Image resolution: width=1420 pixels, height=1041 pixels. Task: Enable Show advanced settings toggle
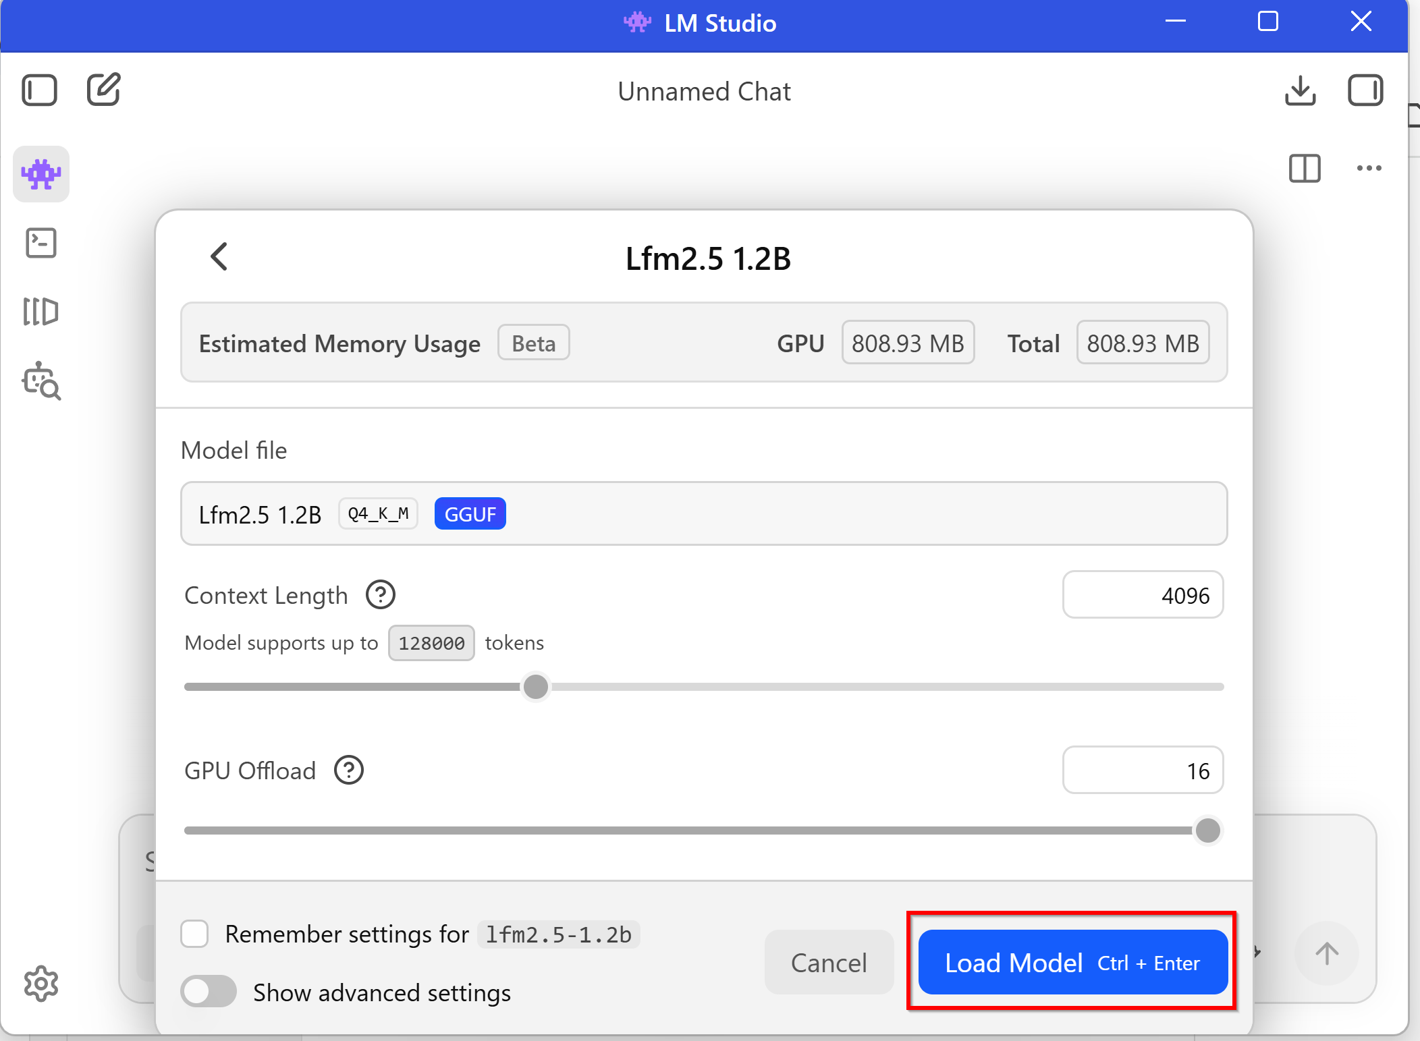(209, 992)
